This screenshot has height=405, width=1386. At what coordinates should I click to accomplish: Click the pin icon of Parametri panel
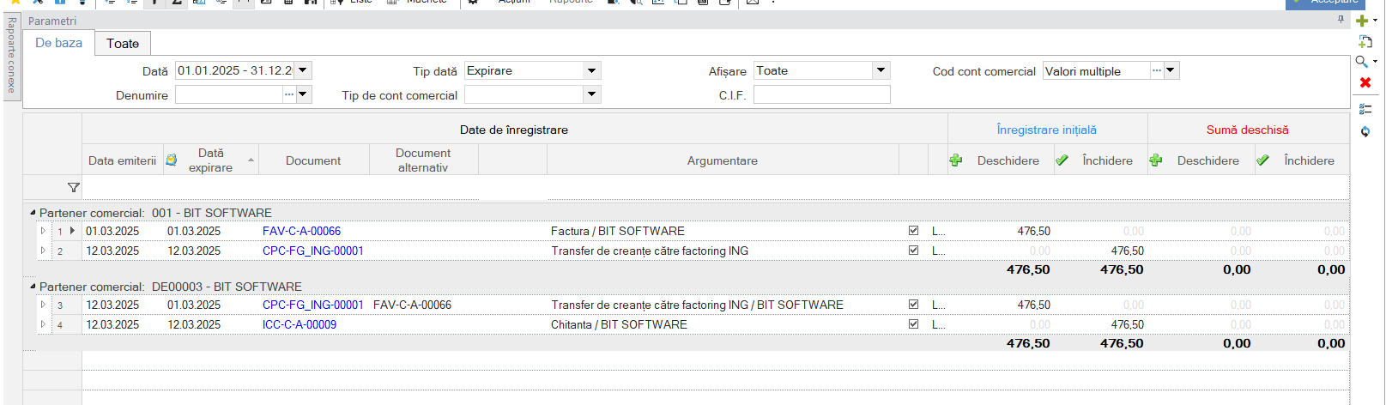(x=1341, y=19)
